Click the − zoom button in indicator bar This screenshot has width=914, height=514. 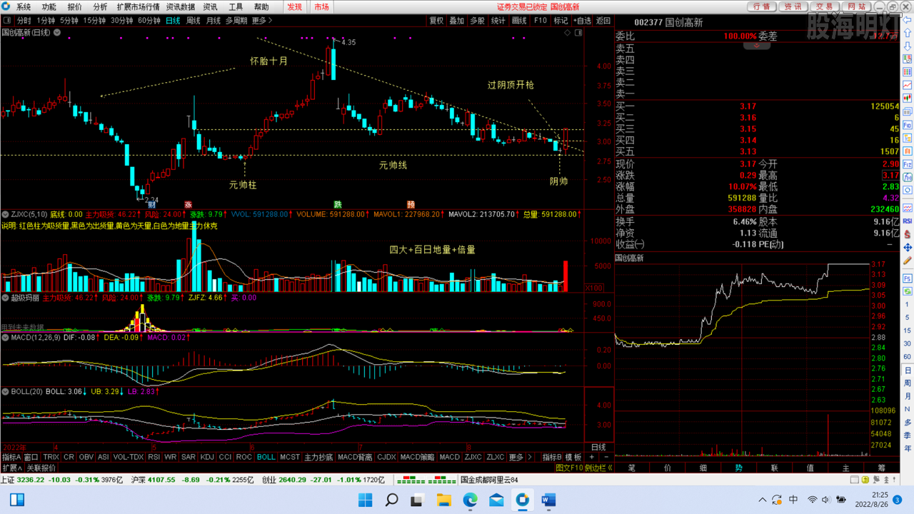pyautogui.click(x=606, y=457)
